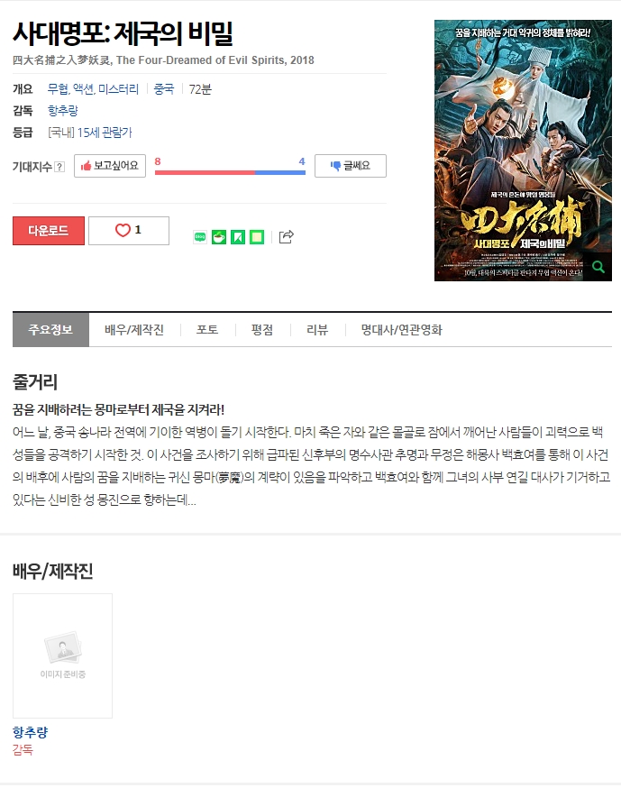This screenshot has height=788, width=621.
Task: Open the movie poster image
Action: 523,151
